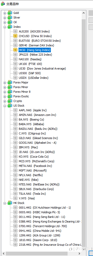Select US500 (S&P 500) symbol
This screenshot has height=256, width=93.
tap(30, 73)
